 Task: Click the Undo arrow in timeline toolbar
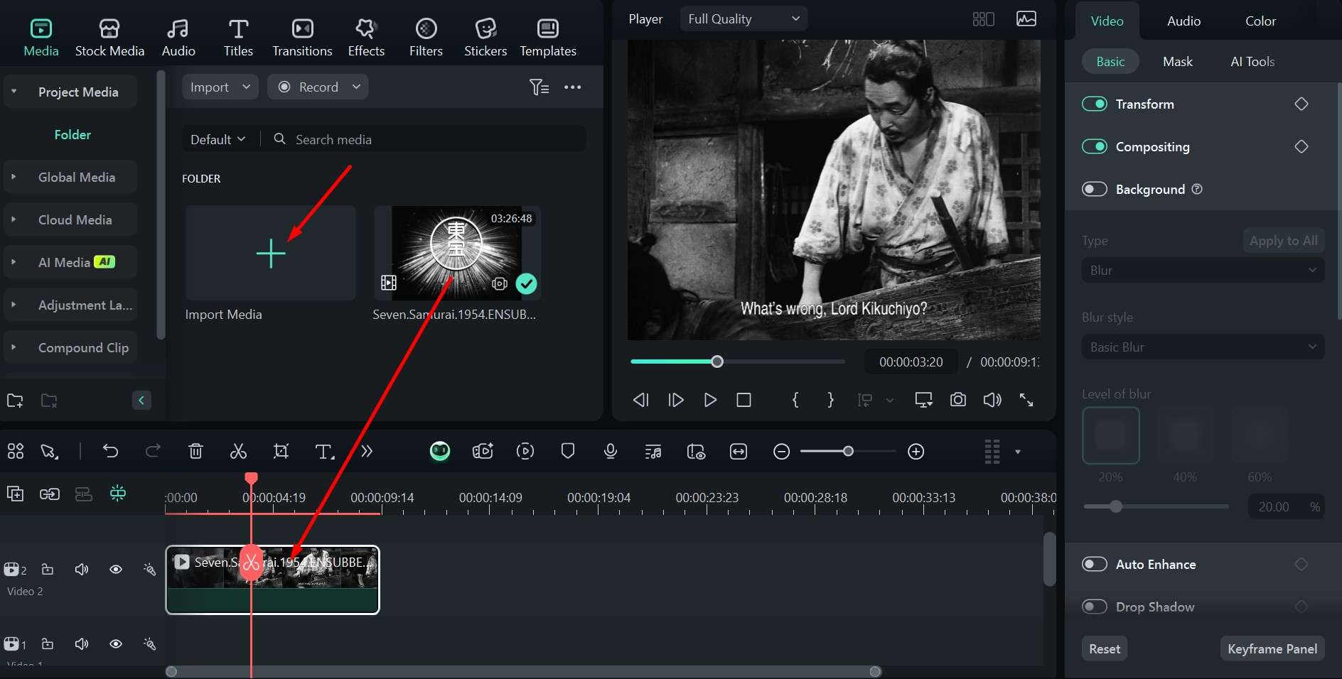point(110,451)
